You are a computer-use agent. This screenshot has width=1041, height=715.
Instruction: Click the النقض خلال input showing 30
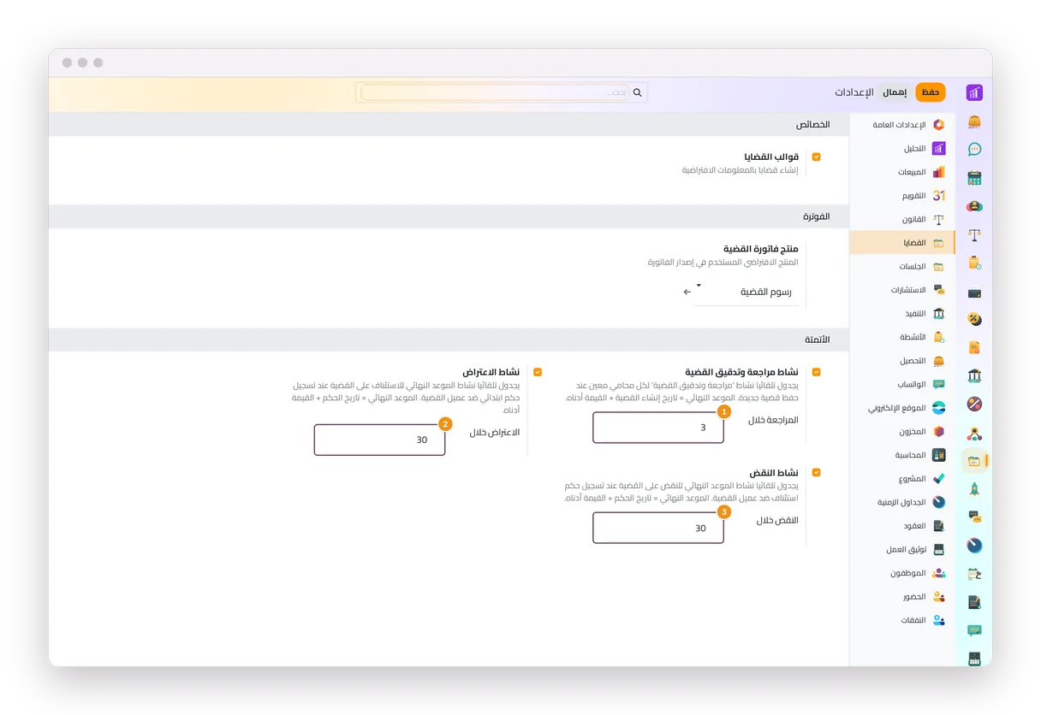658,528
